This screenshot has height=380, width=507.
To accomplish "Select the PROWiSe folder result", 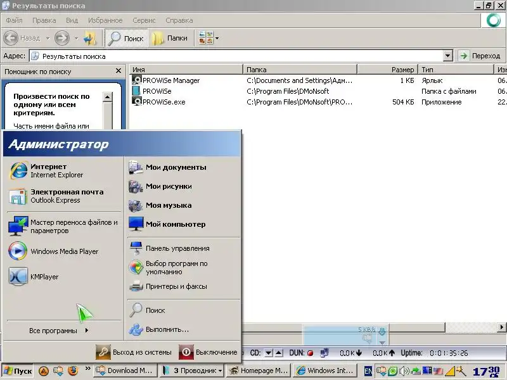I will [x=152, y=91].
